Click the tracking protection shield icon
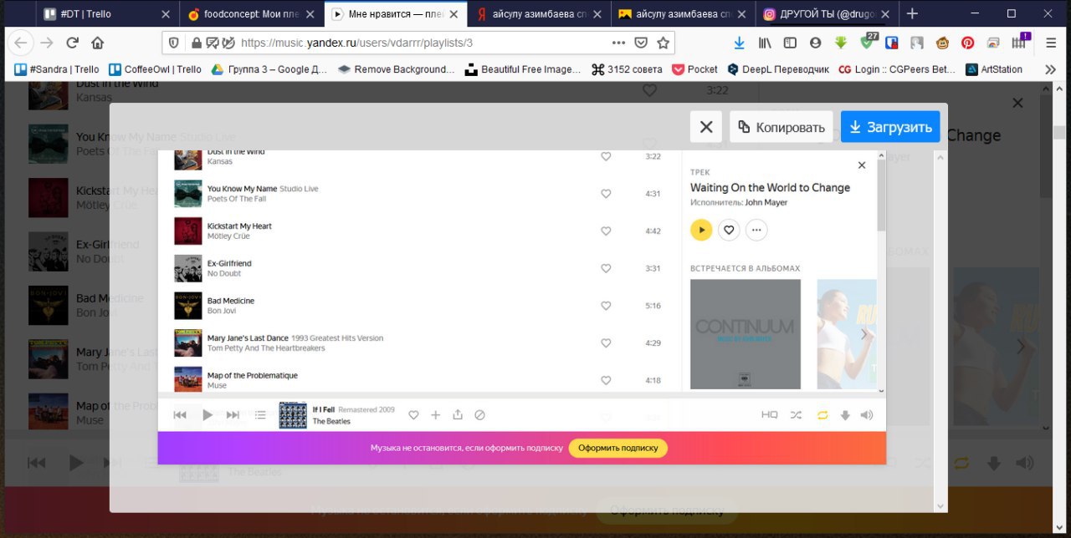 pos(174,43)
